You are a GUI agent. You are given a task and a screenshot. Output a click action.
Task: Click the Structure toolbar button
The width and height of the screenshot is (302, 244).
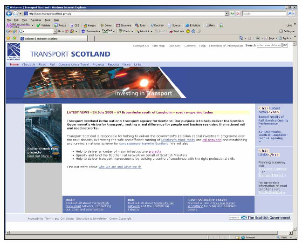coord(124,25)
